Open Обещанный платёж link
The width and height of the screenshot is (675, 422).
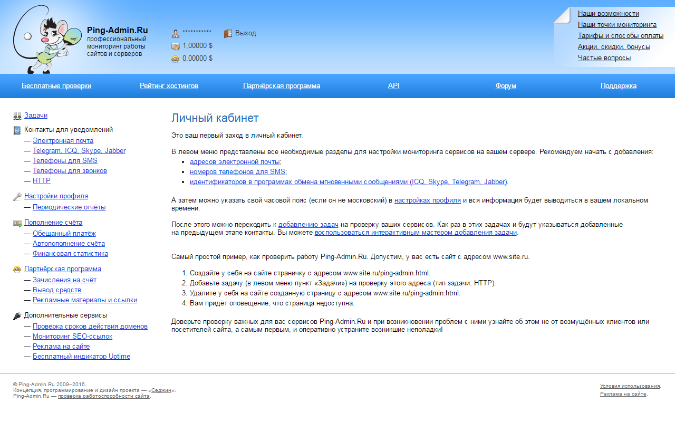[x=64, y=234]
